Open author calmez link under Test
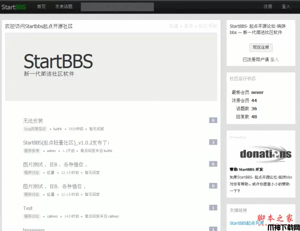The width and height of the screenshot is (300, 231). [52, 216]
